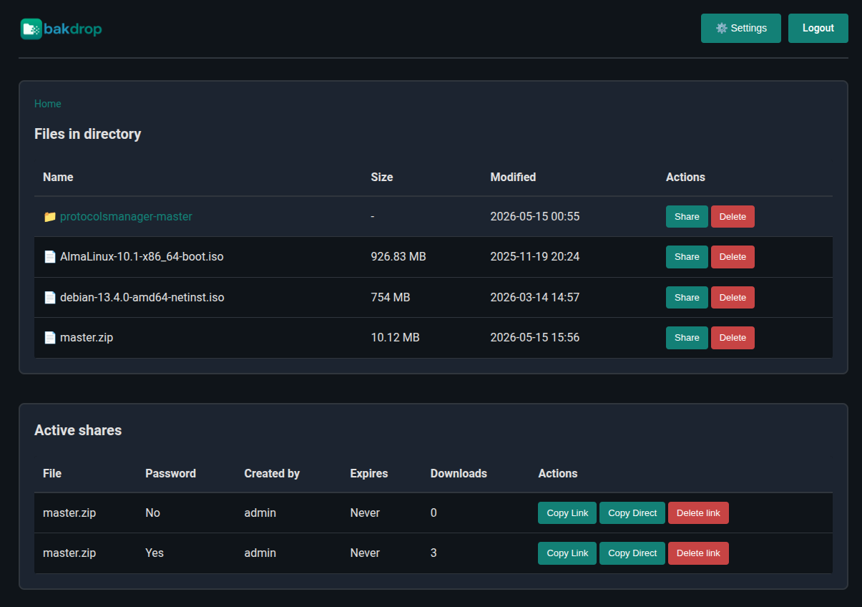Delete AlmaLinux-10.1-x86_64-boot.iso

pos(733,256)
